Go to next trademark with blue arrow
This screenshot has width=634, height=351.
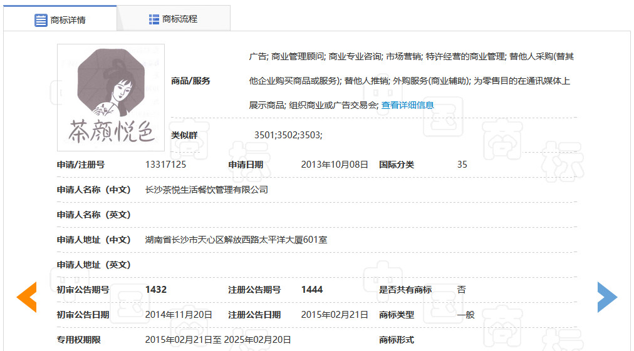[x=607, y=297]
